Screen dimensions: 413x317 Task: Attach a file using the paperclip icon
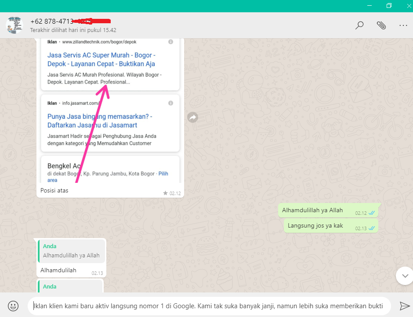(x=381, y=25)
